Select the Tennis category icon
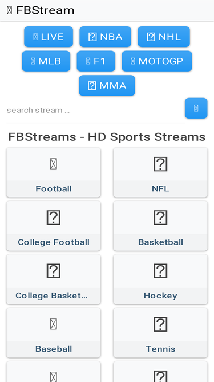 tap(160, 324)
